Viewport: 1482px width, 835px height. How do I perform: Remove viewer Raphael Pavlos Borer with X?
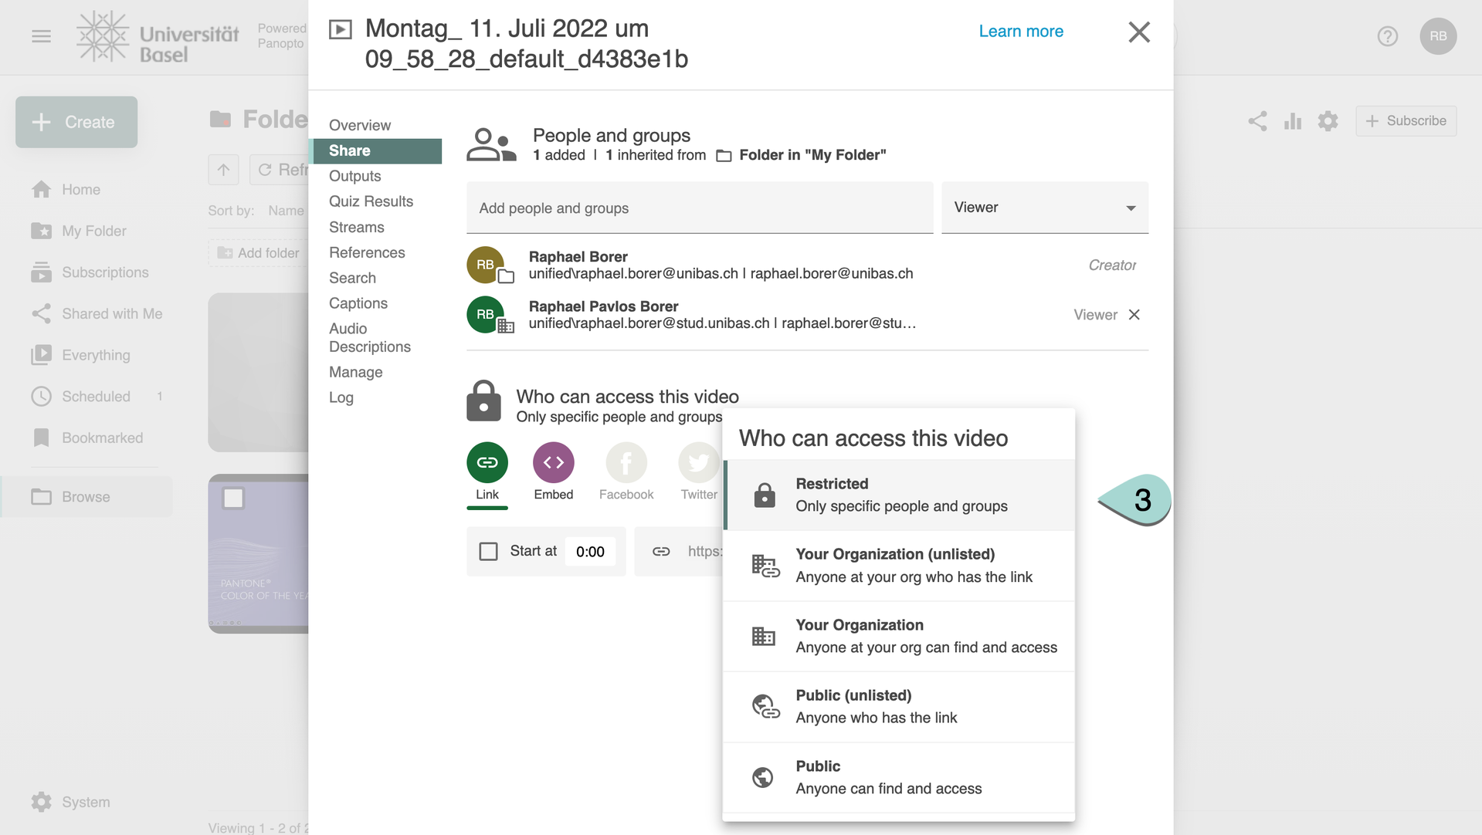pos(1134,315)
